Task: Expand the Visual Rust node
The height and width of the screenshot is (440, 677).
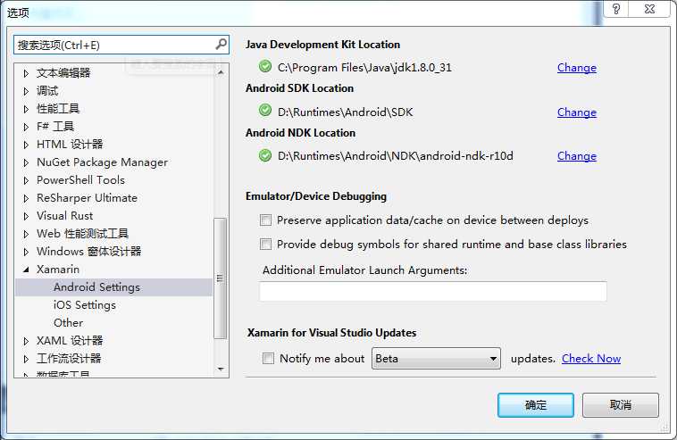Action: 26,216
